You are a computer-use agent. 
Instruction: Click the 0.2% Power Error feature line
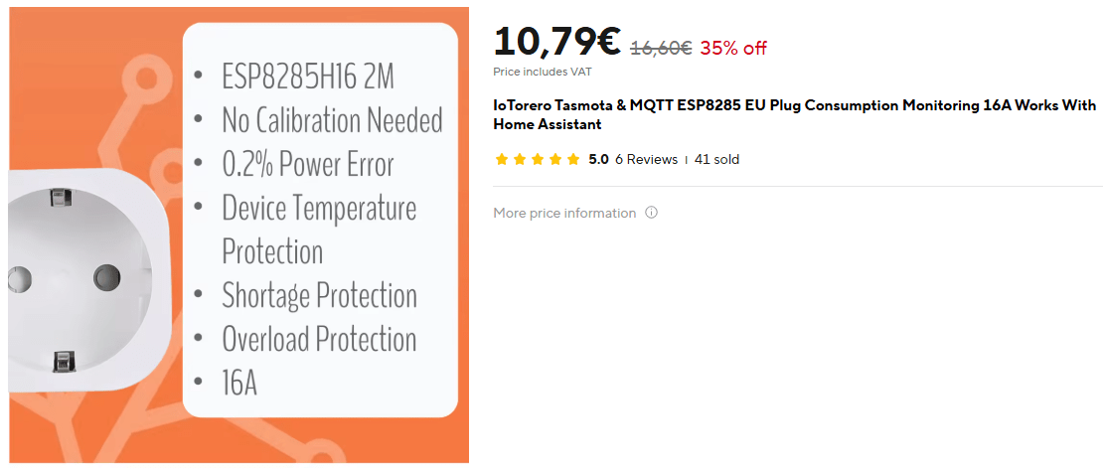click(x=307, y=164)
